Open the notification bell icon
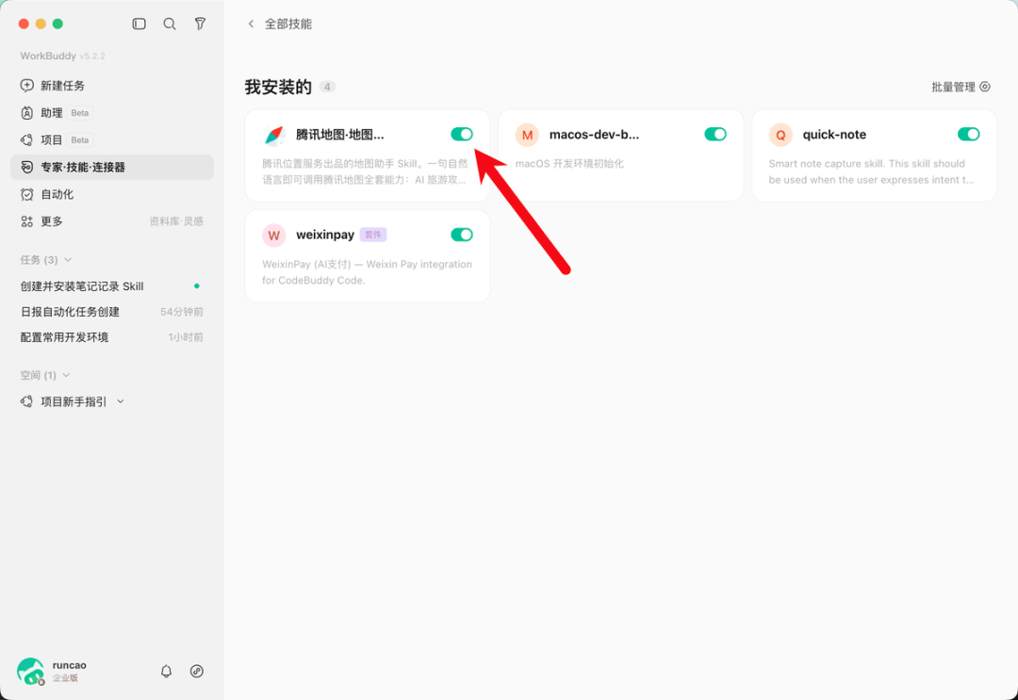Screen dimensions: 1018x700 166,672
